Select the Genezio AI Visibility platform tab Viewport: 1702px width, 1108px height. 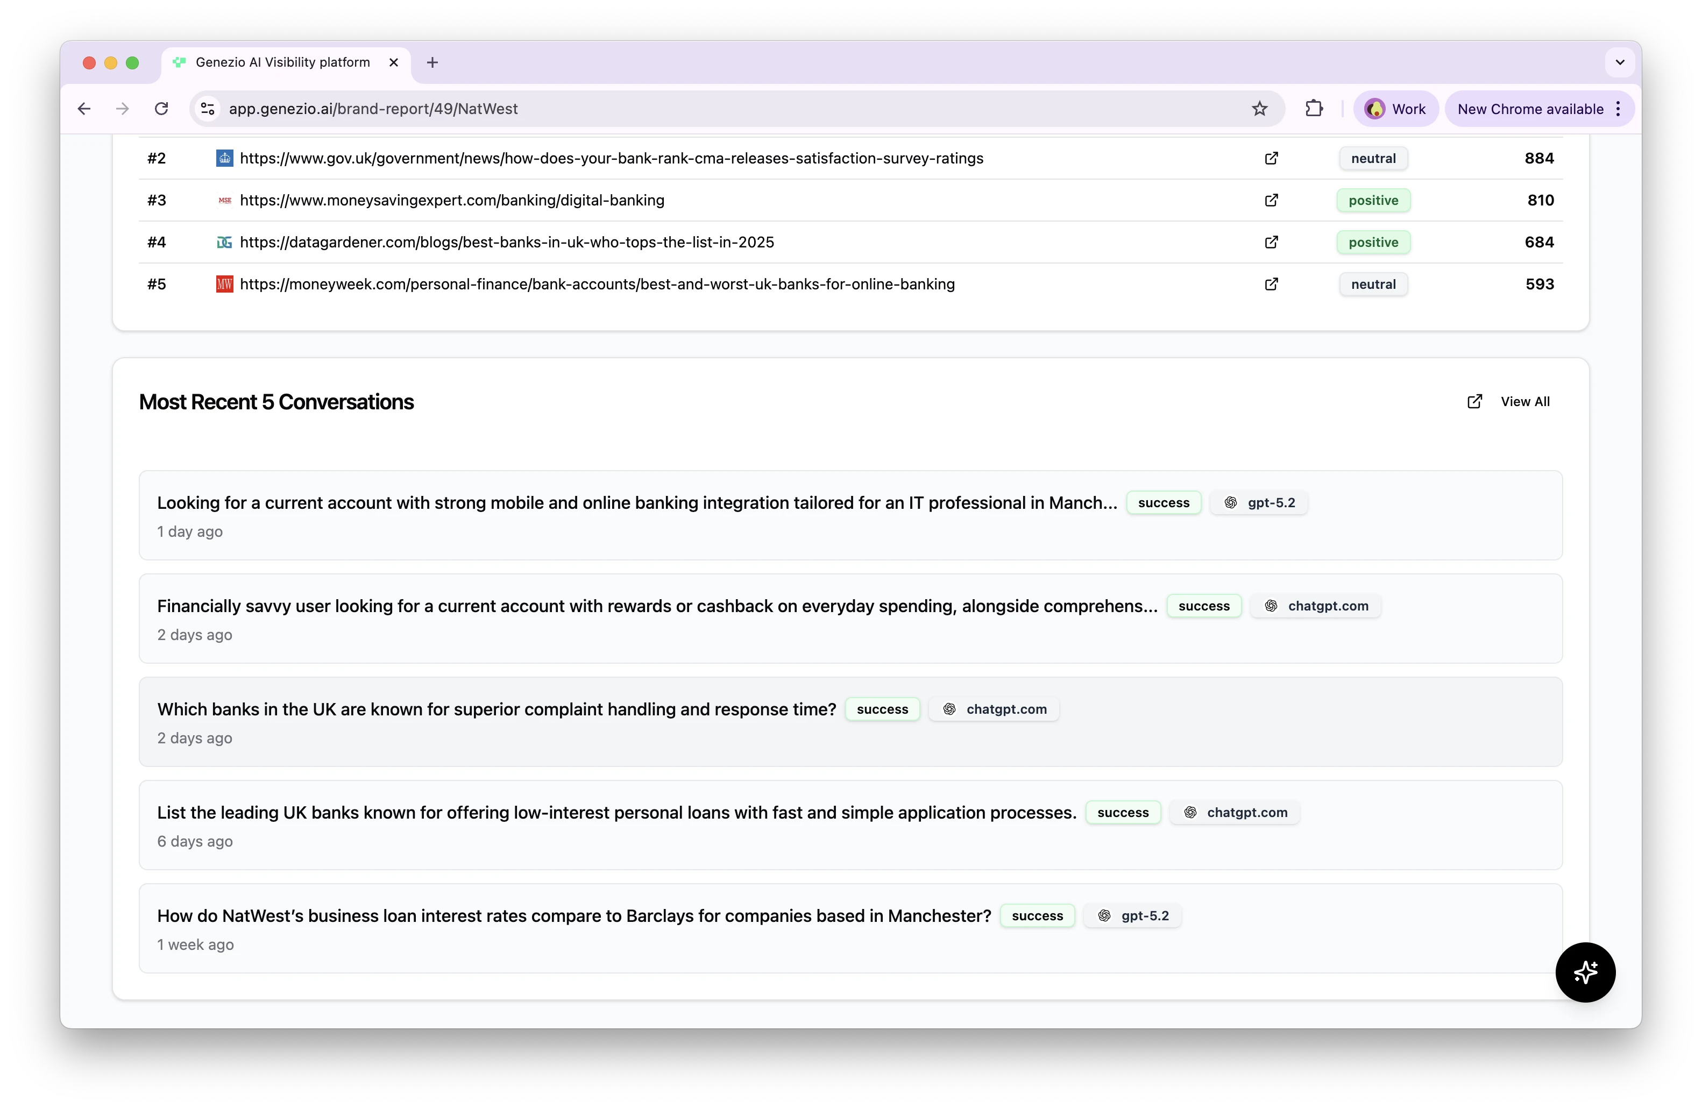(x=282, y=62)
